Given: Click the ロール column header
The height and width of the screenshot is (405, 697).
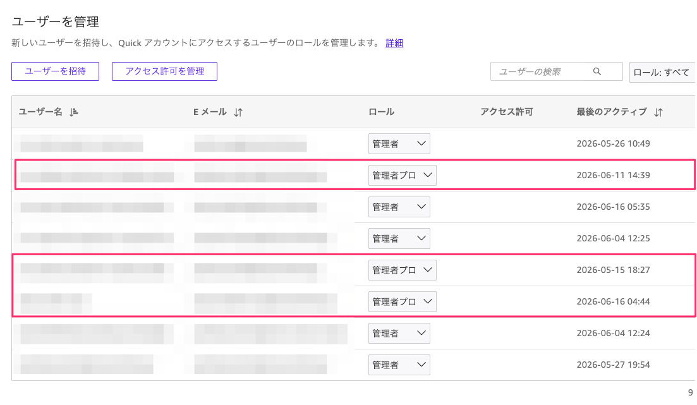Looking at the screenshot, I should pos(382,112).
